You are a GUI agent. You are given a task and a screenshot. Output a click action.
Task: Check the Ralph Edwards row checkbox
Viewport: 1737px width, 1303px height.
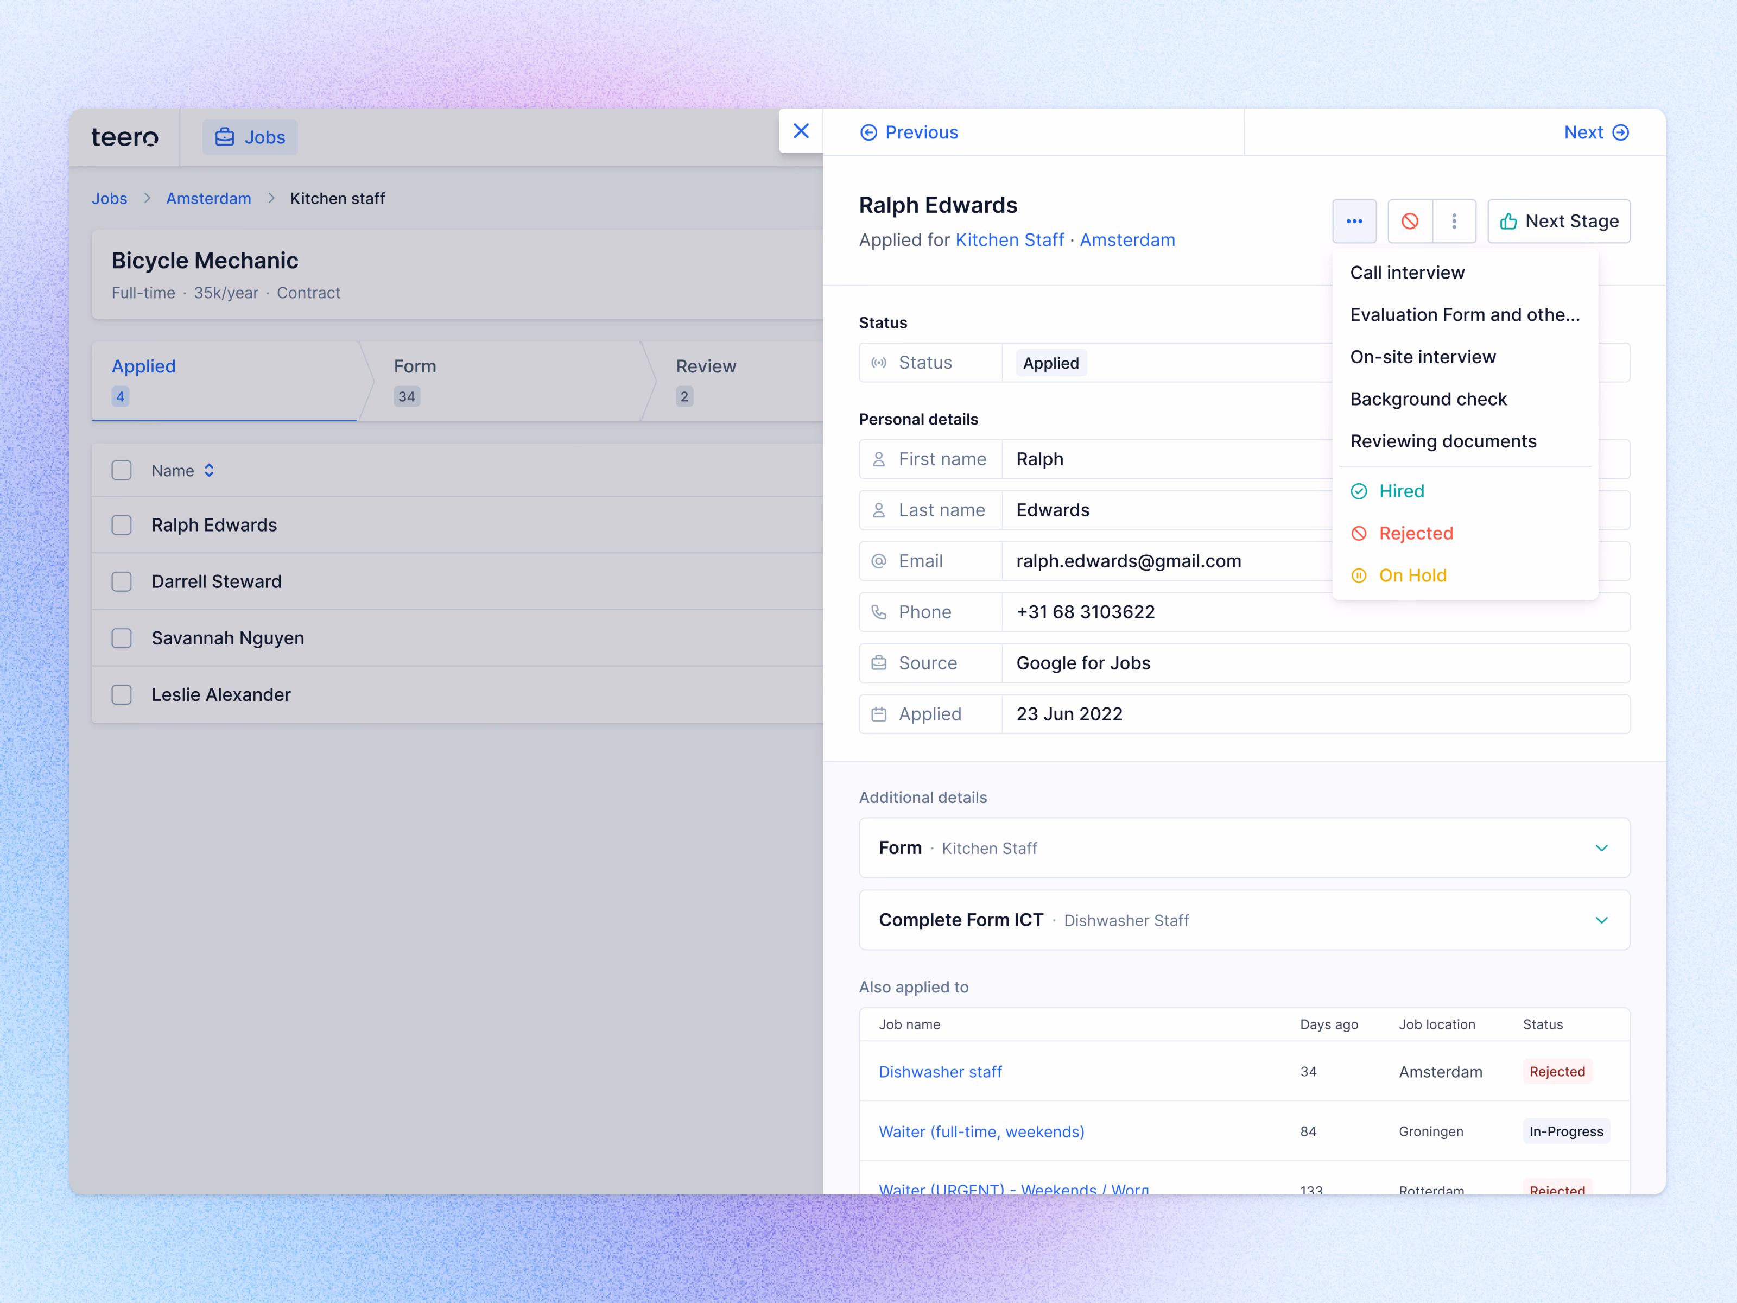coord(122,526)
